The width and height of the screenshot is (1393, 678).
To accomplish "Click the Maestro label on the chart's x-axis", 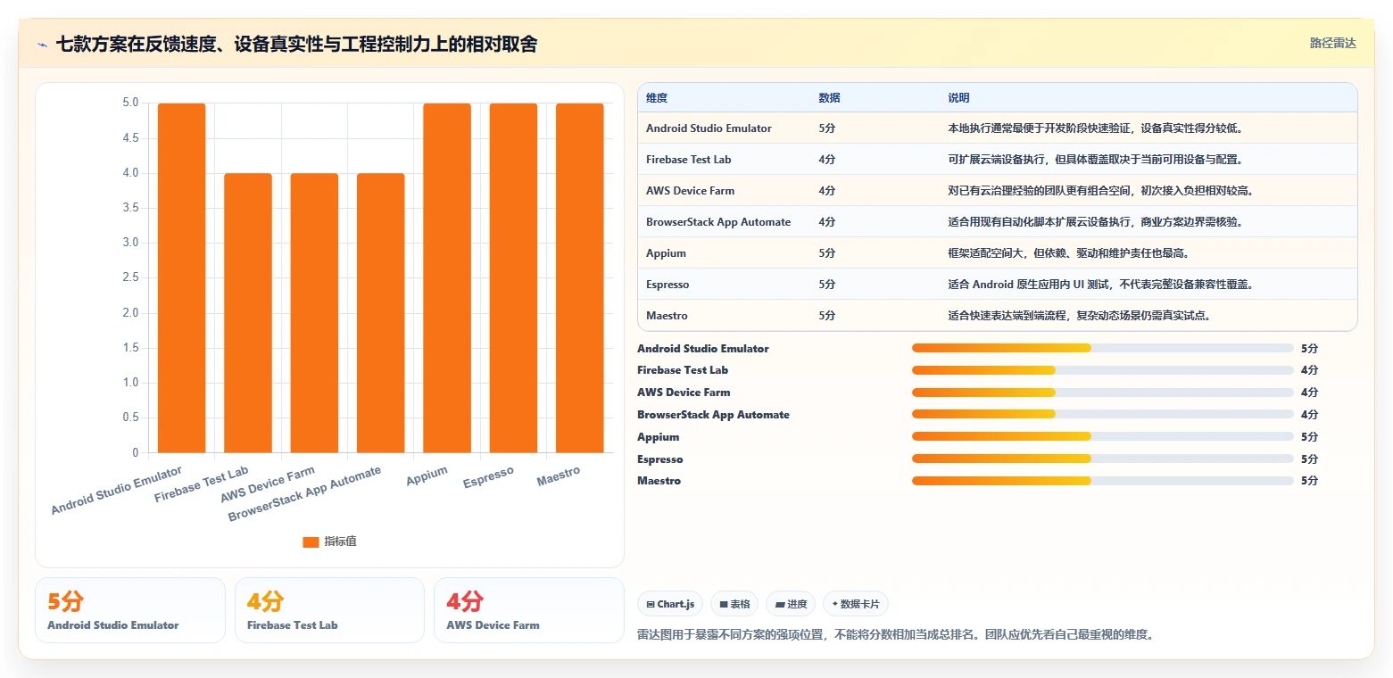I will [x=559, y=476].
